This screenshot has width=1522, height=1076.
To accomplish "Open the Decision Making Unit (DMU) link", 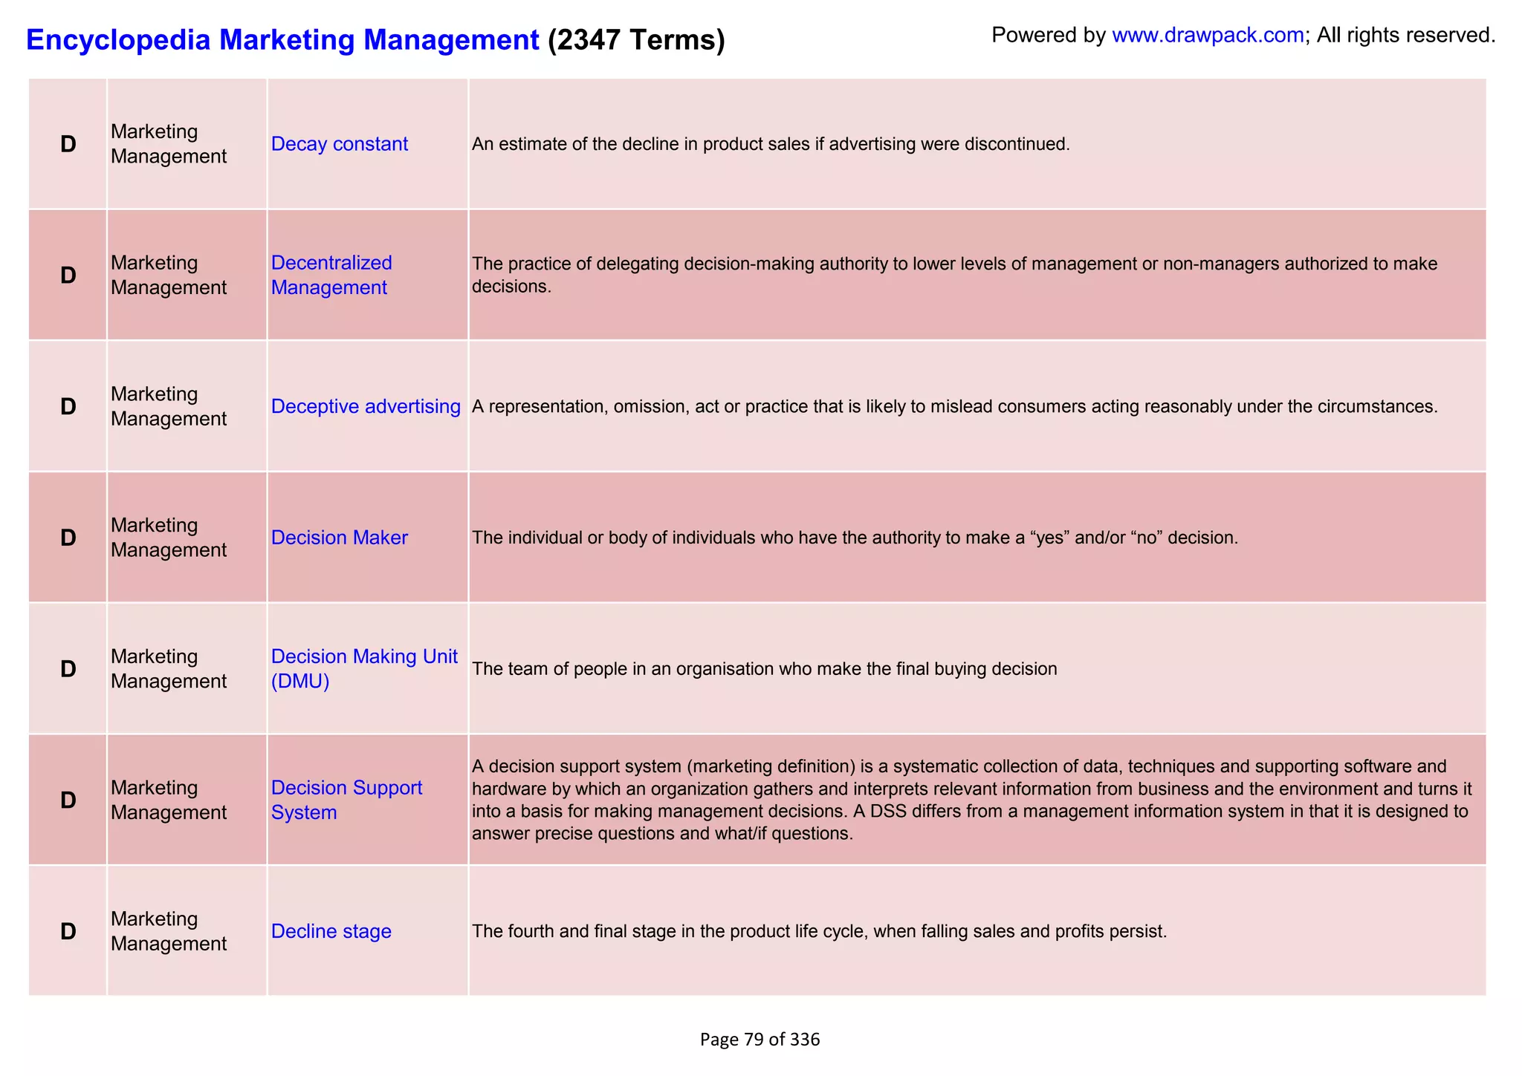I will [x=364, y=668].
